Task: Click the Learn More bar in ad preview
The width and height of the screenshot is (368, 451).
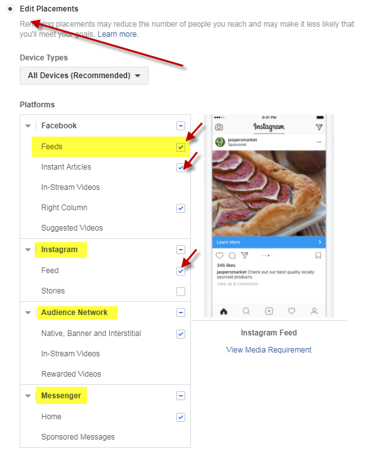Action: point(269,242)
